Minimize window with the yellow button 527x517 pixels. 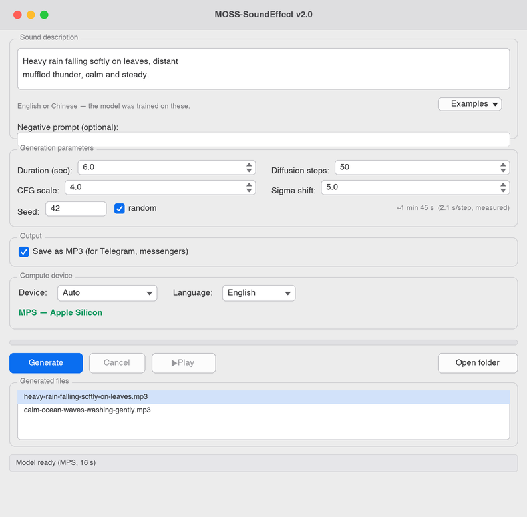tap(31, 15)
